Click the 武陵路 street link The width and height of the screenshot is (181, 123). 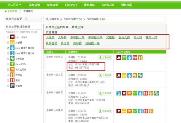tap(110, 37)
